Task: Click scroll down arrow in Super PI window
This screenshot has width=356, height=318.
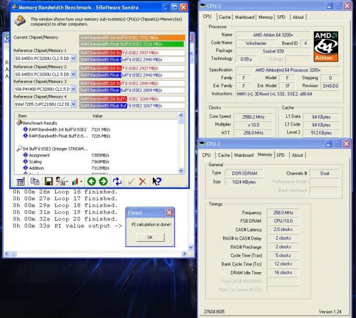Action: [191, 247]
